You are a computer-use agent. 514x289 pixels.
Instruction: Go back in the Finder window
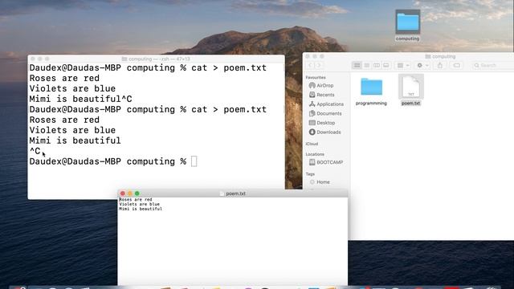click(311, 65)
